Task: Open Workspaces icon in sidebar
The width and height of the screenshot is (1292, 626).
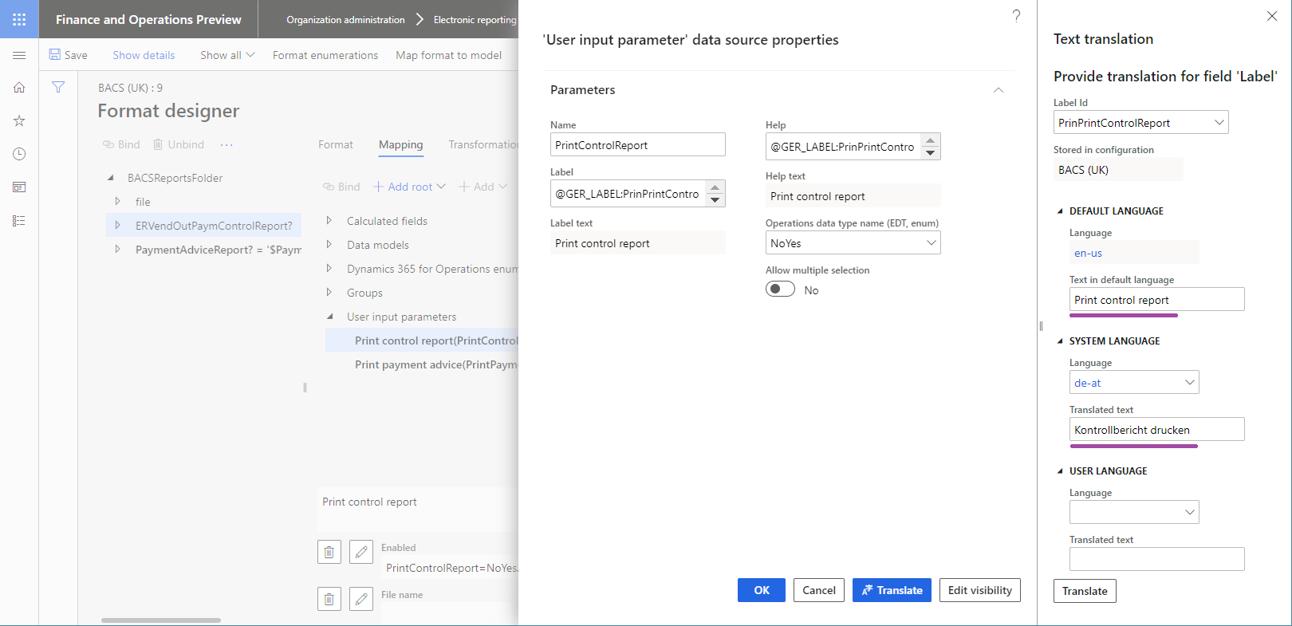Action: 19,187
